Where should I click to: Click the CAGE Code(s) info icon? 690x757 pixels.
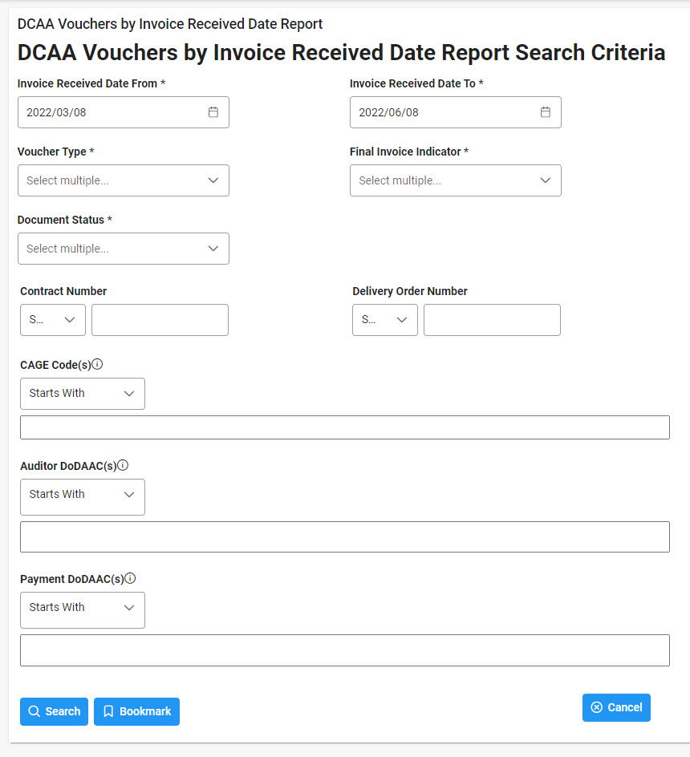[x=97, y=363]
